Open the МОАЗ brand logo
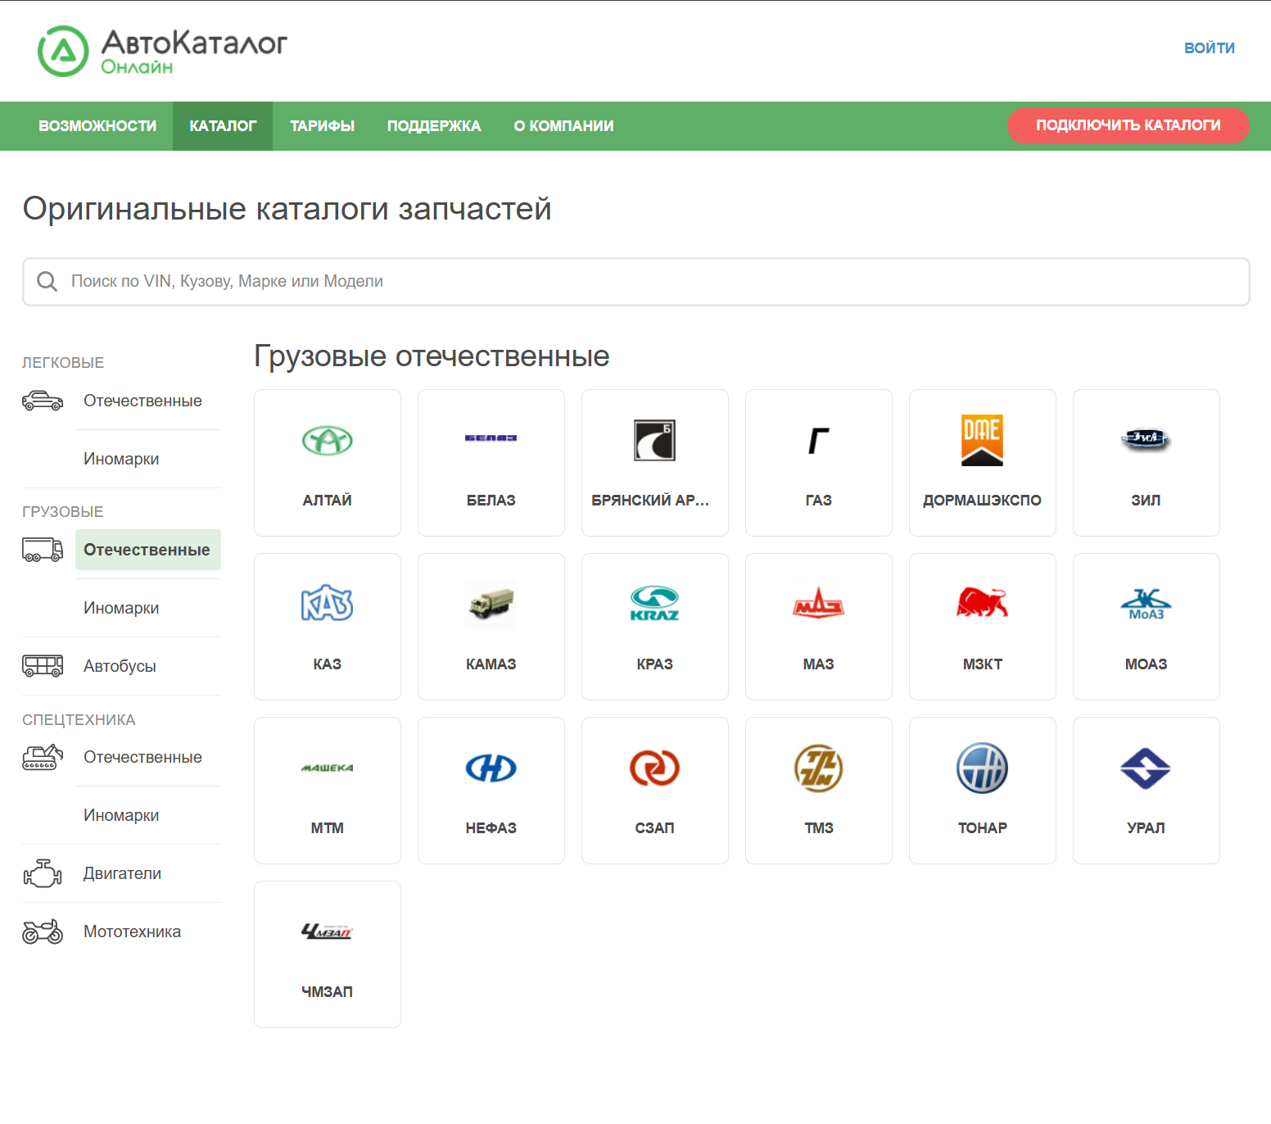1271x1124 pixels. point(1146,605)
